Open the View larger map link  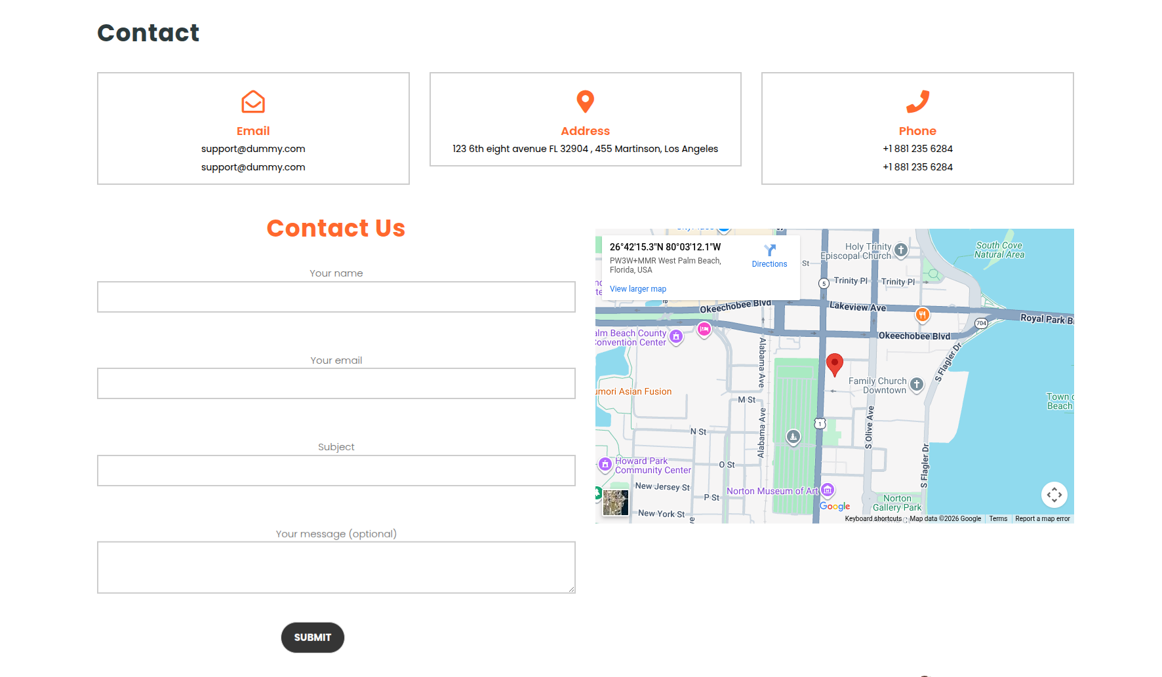(637, 289)
